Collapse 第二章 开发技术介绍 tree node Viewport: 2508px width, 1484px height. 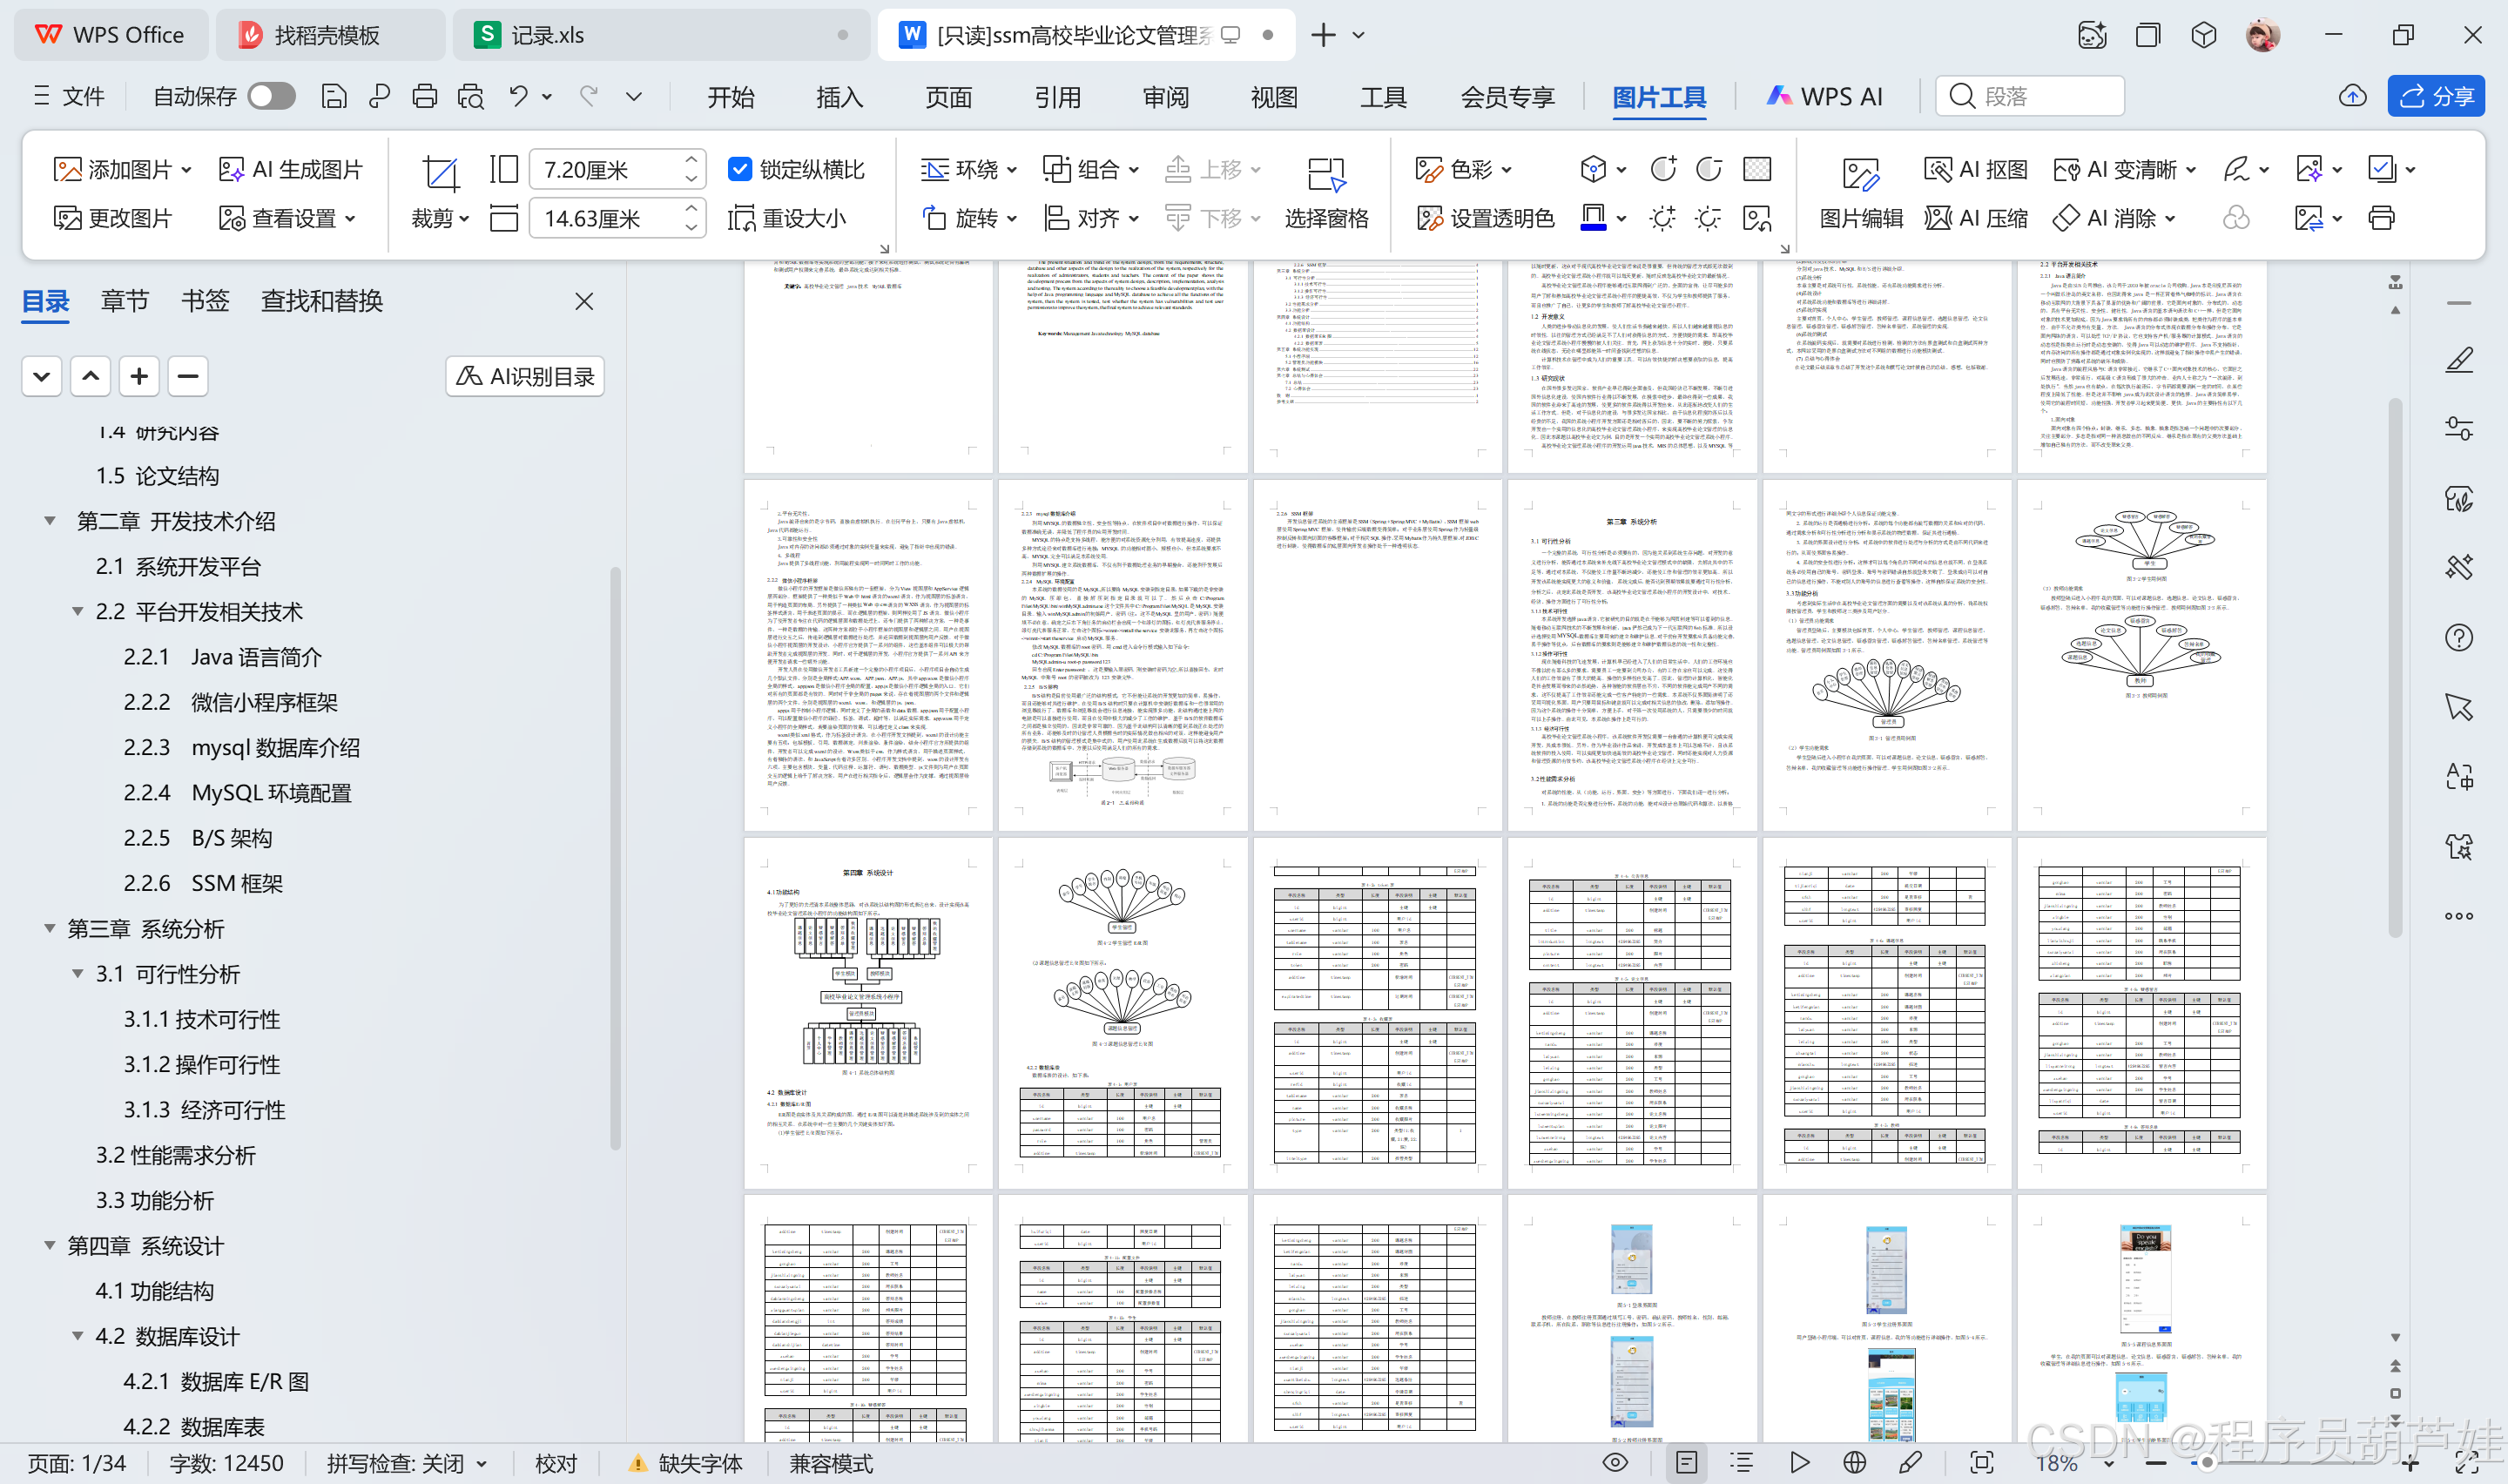[x=50, y=521]
